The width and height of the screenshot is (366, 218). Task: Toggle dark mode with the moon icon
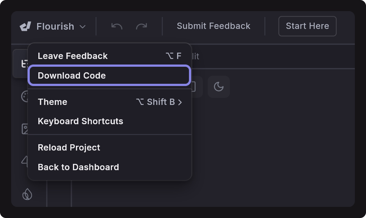tap(219, 87)
